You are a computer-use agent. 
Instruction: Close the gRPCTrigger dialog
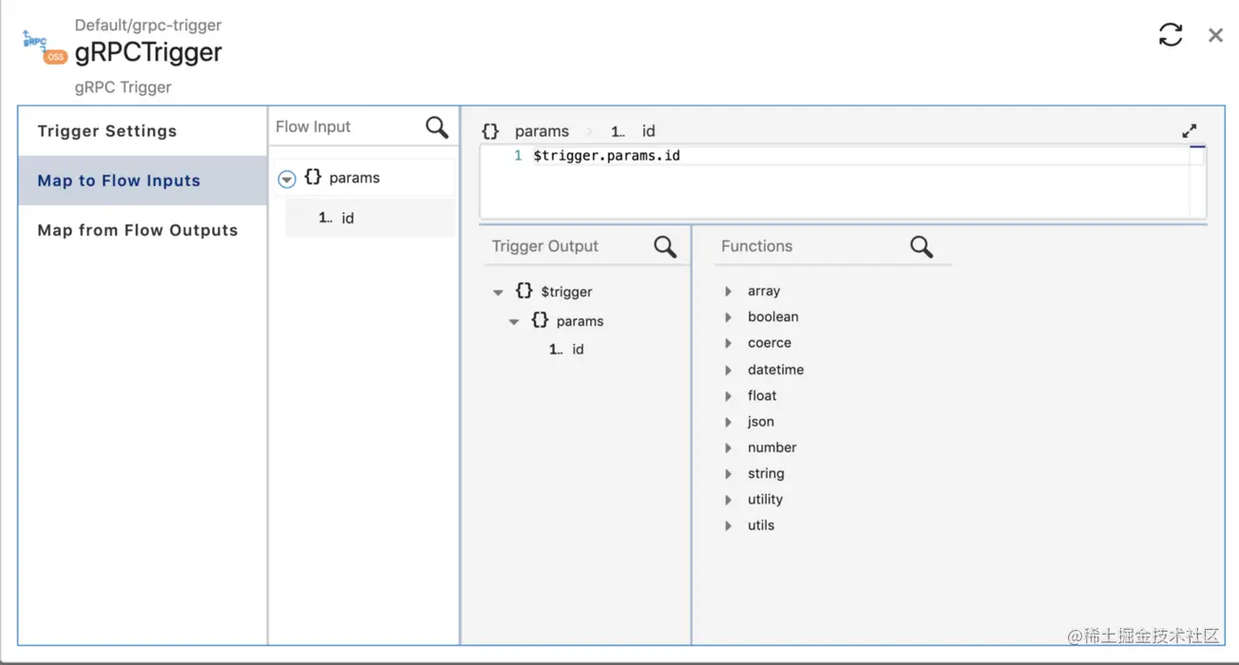coord(1215,35)
